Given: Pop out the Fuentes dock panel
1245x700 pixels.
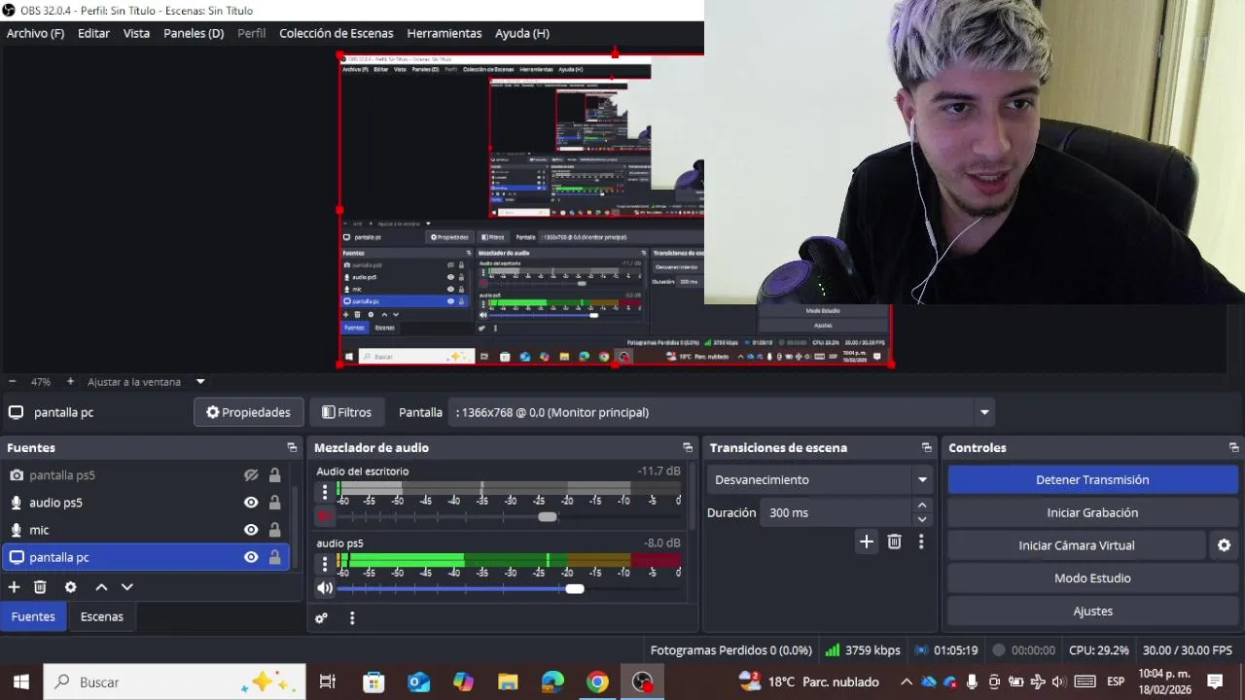Looking at the screenshot, I should pos(292,447).
